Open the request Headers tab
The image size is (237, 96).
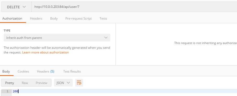coord(36,19)
